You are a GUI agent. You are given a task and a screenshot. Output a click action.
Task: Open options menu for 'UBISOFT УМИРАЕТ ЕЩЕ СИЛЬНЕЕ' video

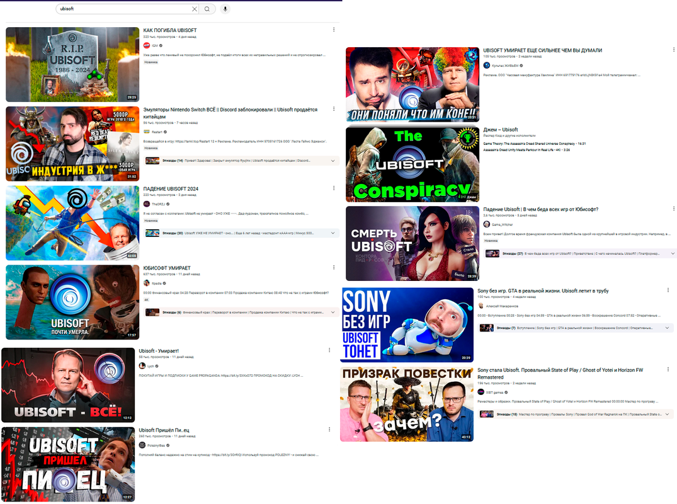tap(674, 50)
